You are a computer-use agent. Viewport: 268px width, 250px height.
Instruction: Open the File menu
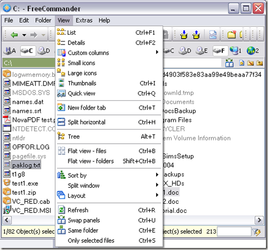pos(9,20)
